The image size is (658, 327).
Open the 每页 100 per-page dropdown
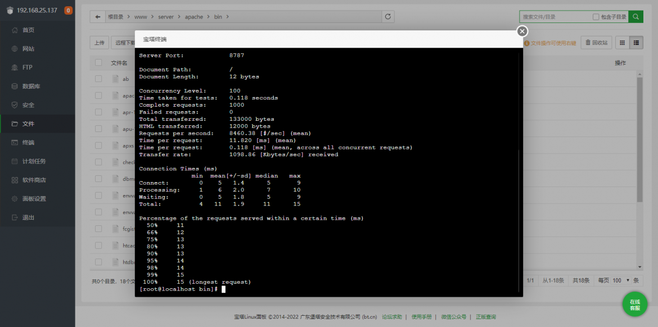pos(621,280)
